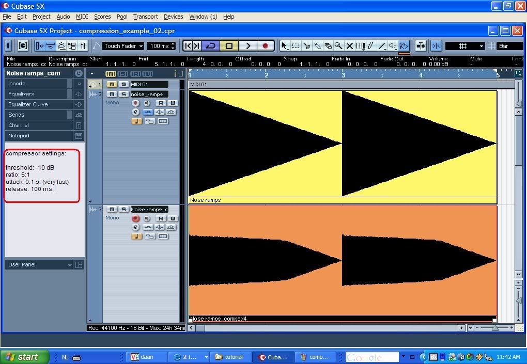Show the Overview button
Screen dimensions: 527x364
pyautogui.click(x=61, y=45)
